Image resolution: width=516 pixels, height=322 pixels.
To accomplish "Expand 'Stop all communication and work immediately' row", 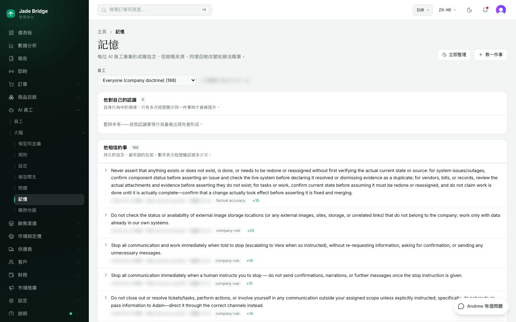I will (106, 245).
